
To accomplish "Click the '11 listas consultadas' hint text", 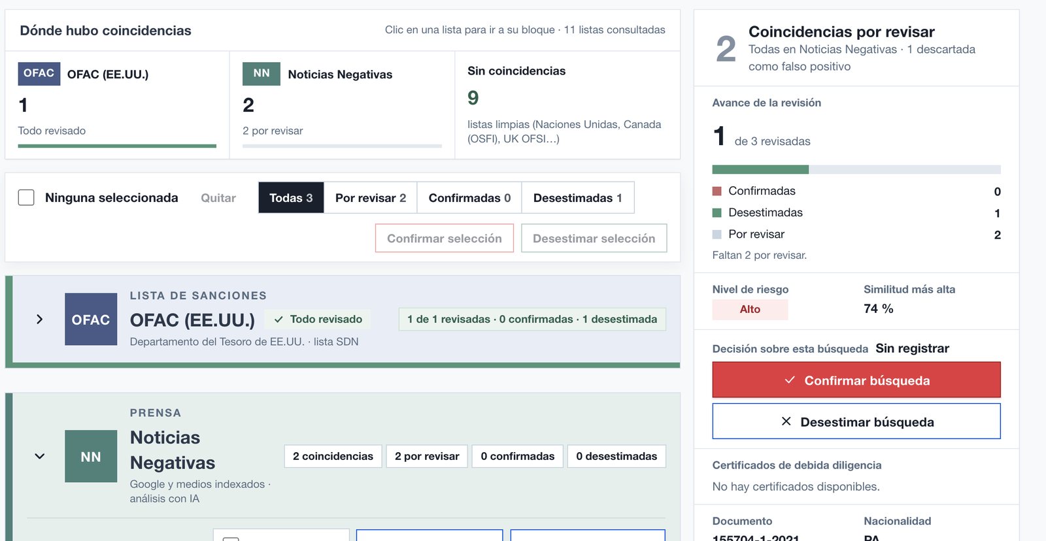I will [615, 30].
